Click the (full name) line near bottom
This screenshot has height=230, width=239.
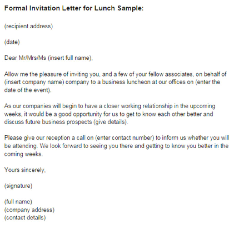pos(18,202)
